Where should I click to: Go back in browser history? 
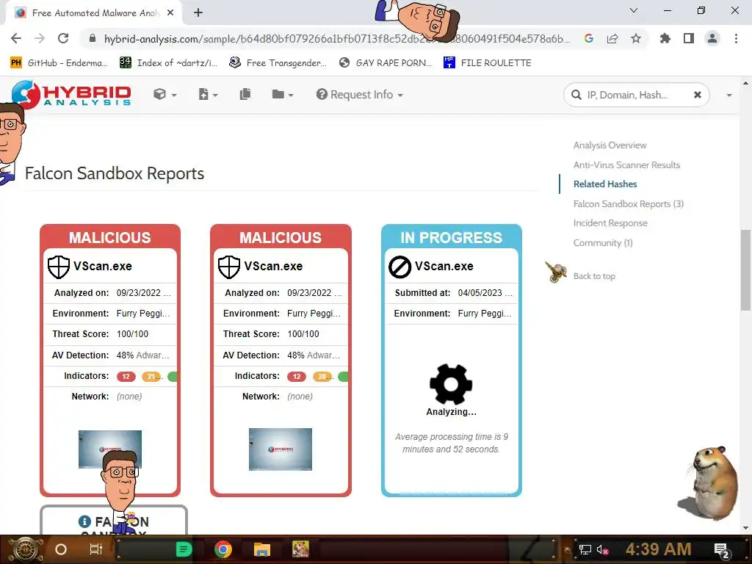click(x=16, y=38)
